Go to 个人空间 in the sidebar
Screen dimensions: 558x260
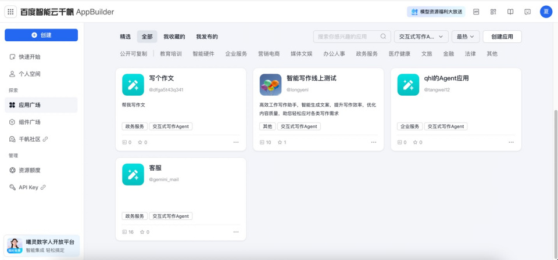tap(41, 74)
